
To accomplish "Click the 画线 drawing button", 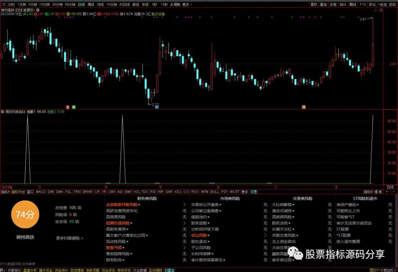I will (353, 4).
